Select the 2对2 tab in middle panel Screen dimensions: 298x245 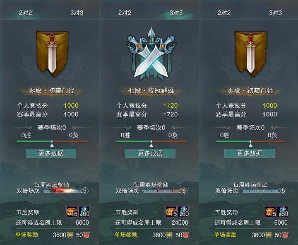click(x=125, y=13)
